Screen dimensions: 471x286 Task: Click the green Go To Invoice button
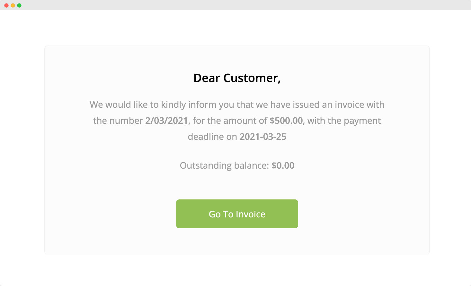[237, 214]
